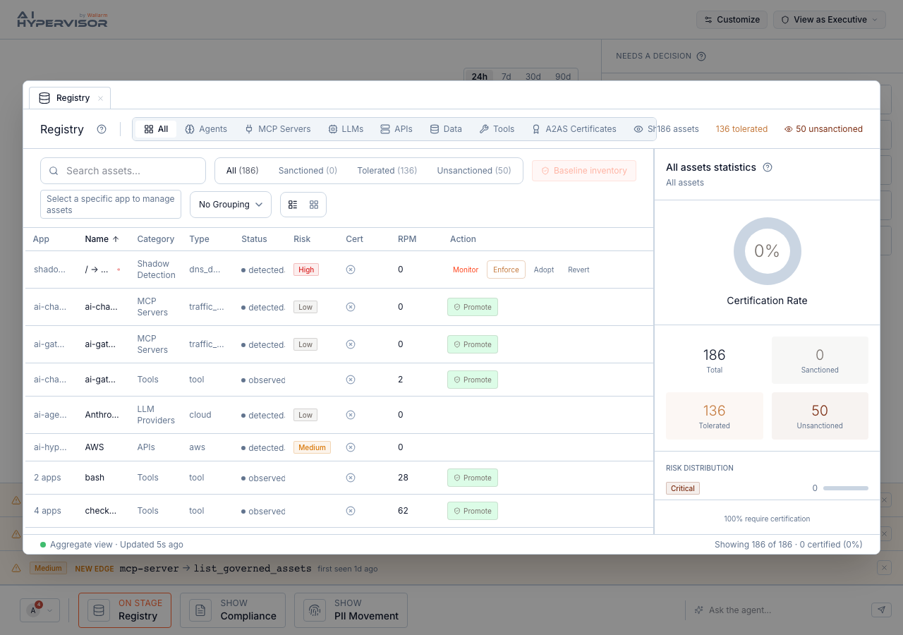The image size is (903, 635).
Task: Select the All category tab
Action: click(x=156, y=129)
